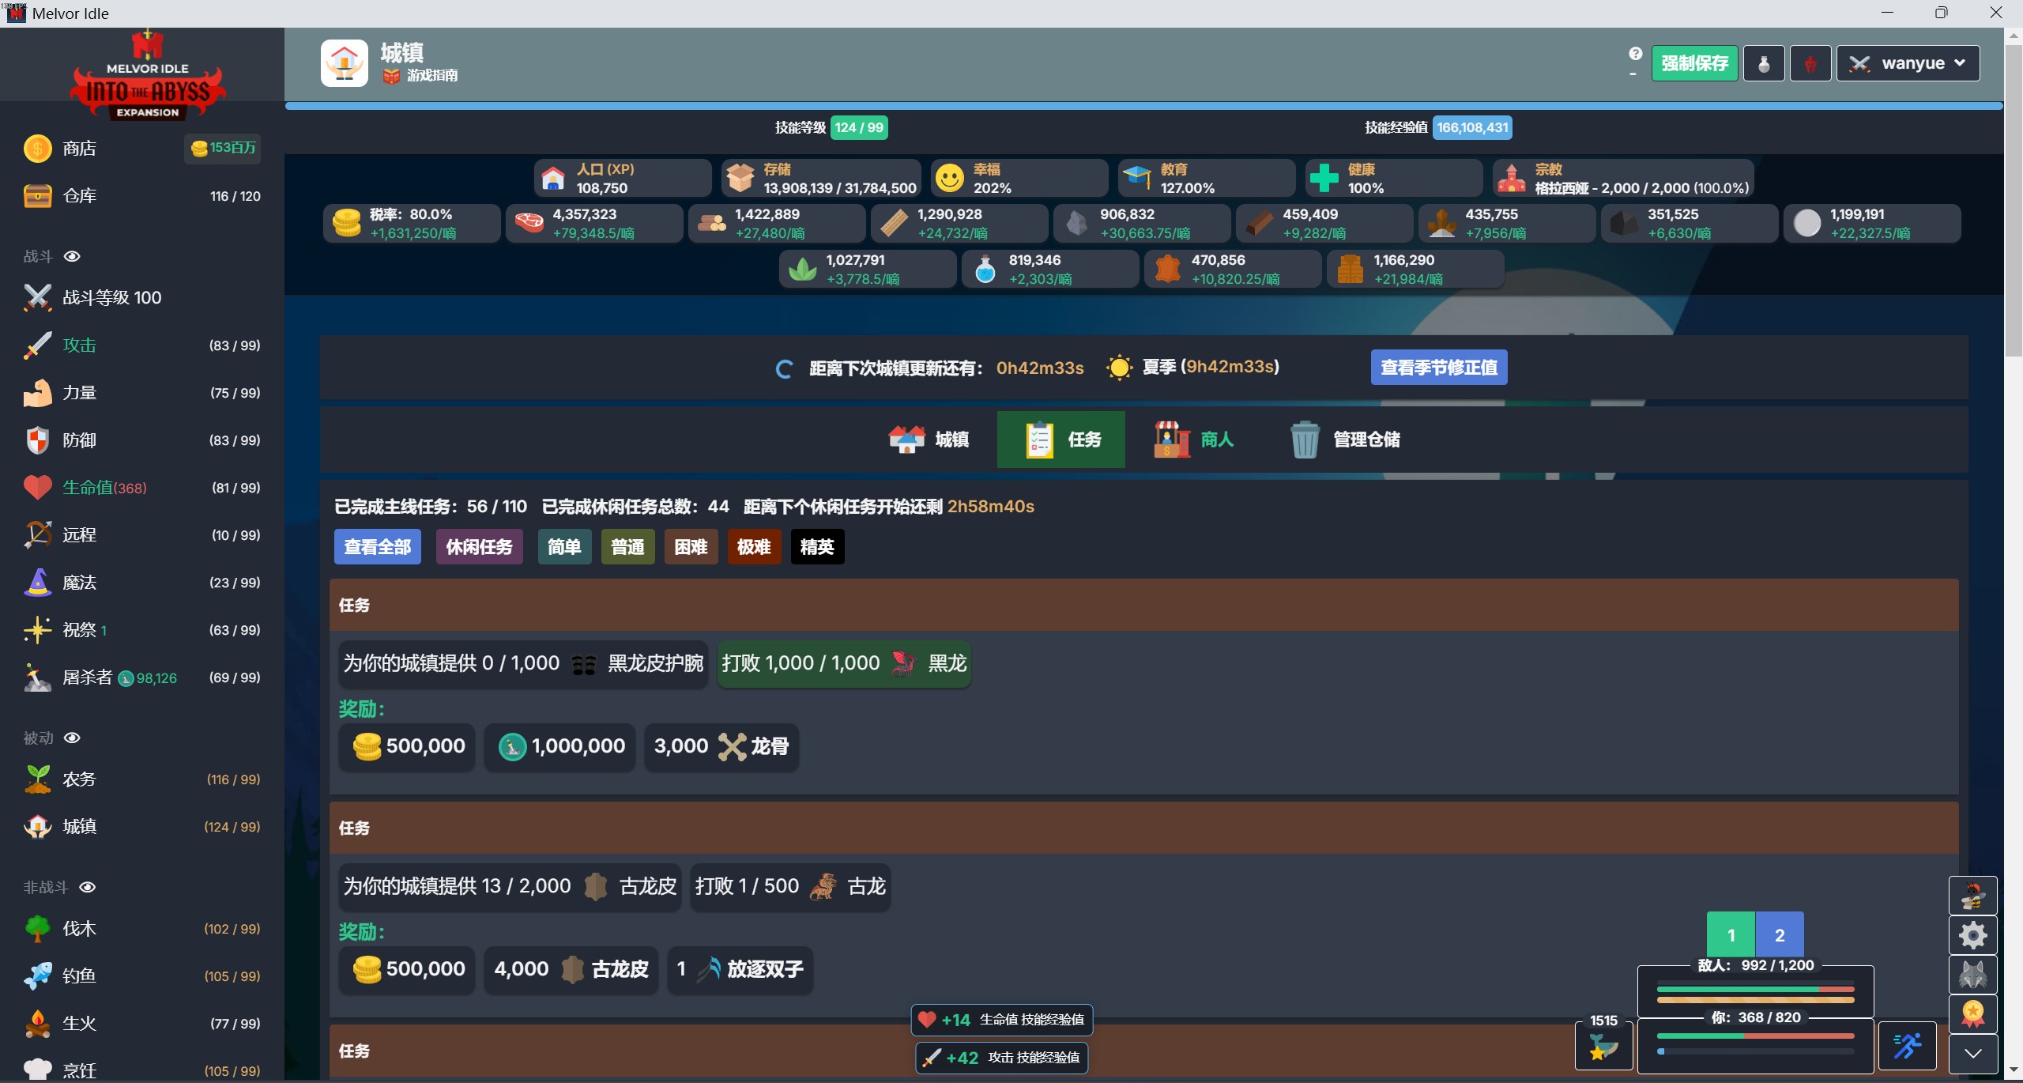The image size is (2023, 1083).
Task: Collapse the combat minibar with chevron down
Action: 1972,1053
